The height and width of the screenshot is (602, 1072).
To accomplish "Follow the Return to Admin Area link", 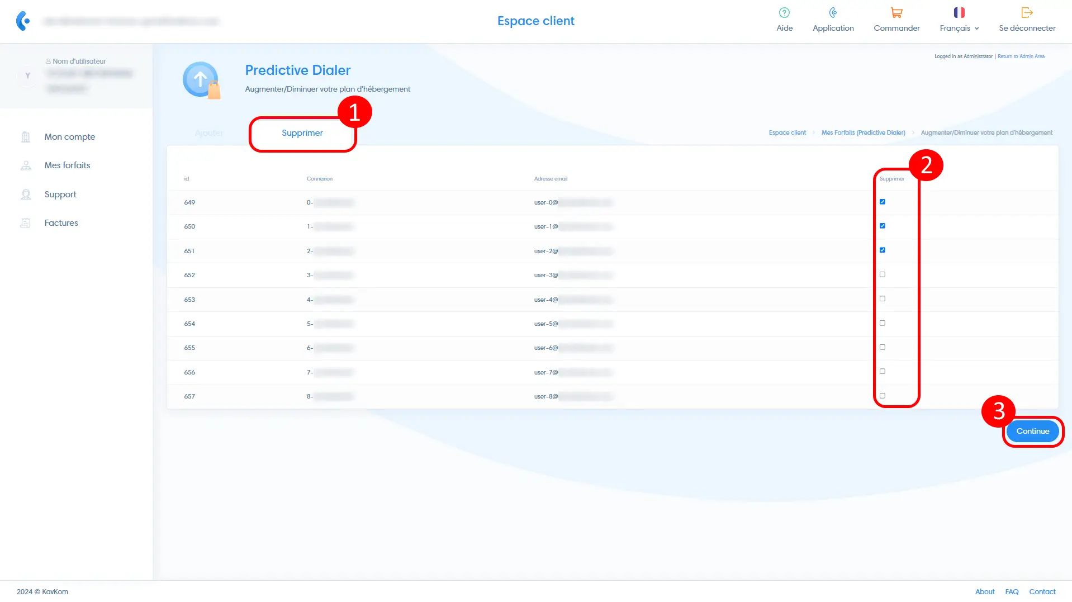I will 1021,56.
